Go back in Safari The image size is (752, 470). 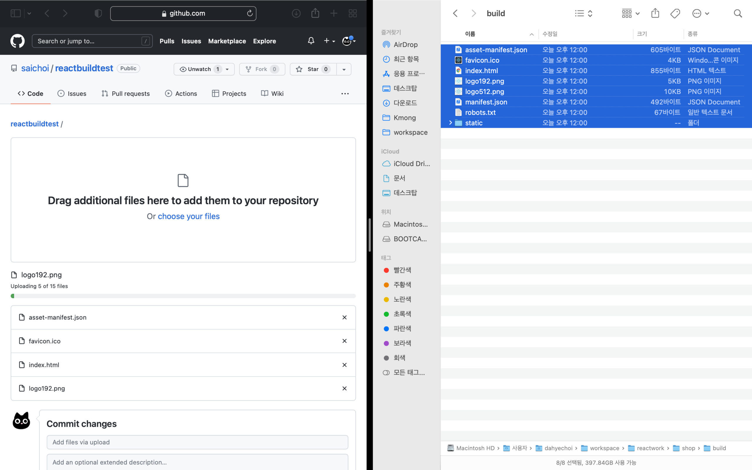(x=47, y=14)
